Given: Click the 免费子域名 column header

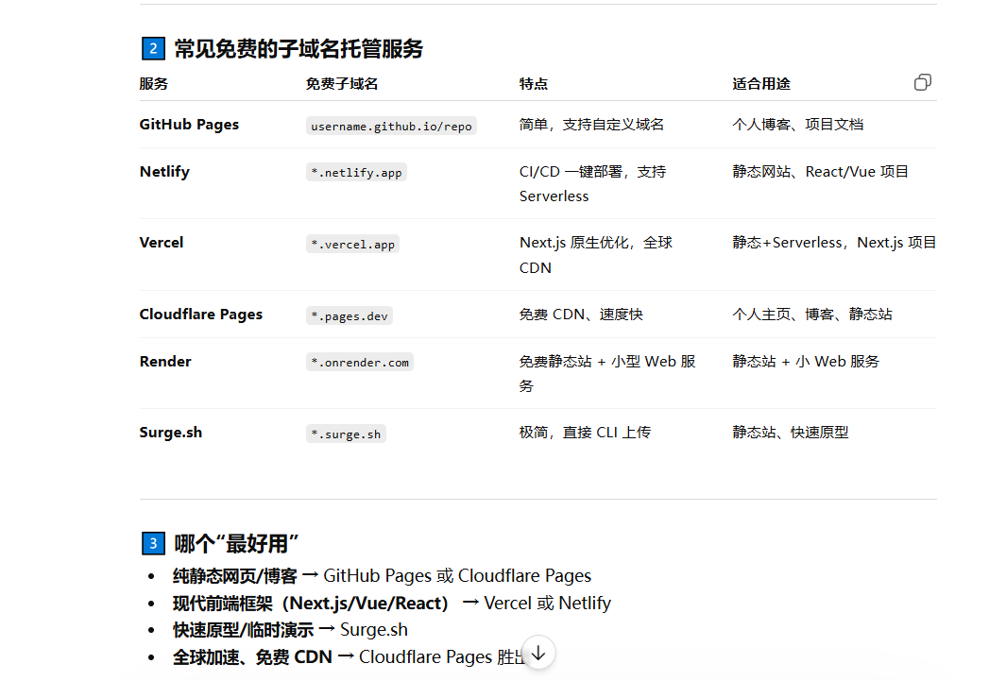Looking at the screenshot, I should point(341,84).
